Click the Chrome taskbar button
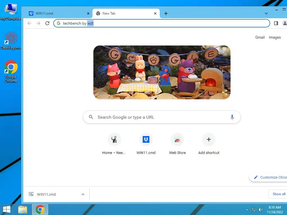Viewport: 287px width, 215px height. tap(40, 209)
